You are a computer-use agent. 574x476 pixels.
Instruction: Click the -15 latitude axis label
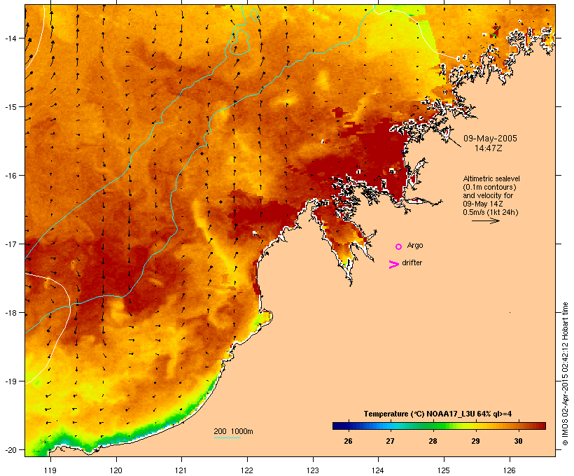coord(10,106)
